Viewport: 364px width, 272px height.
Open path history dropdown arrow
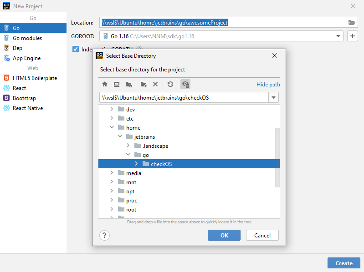click(273, 97)
